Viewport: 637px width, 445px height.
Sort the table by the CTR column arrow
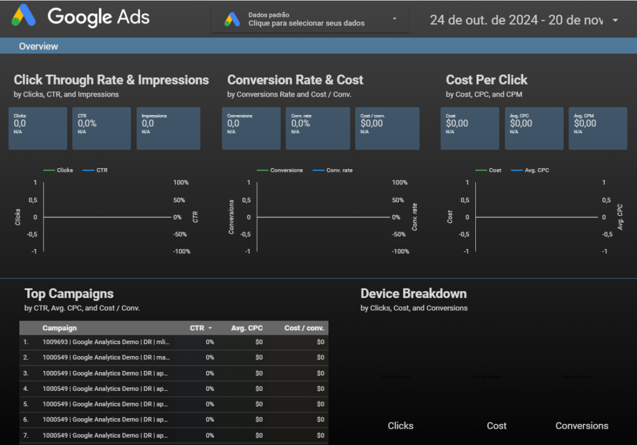210,328
